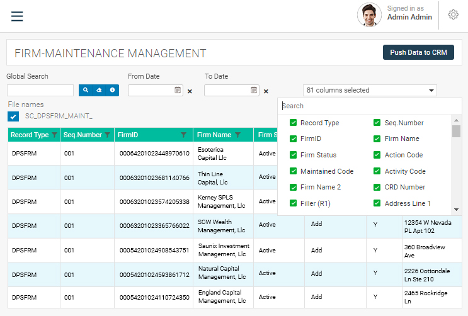Uncheck the SC_DPSFRM_MAINT_ file checkbox
The height and width of the screenshot is (316, 468).
[13, 116]
